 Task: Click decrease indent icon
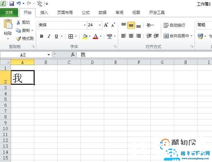[149, 36]
